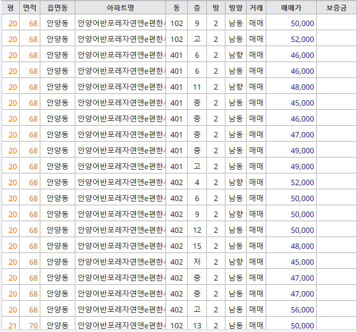Click 102 동 cell in the 52,000 row
The width and height of the screenshot is (357, 332).
click(x=177, y=39)
